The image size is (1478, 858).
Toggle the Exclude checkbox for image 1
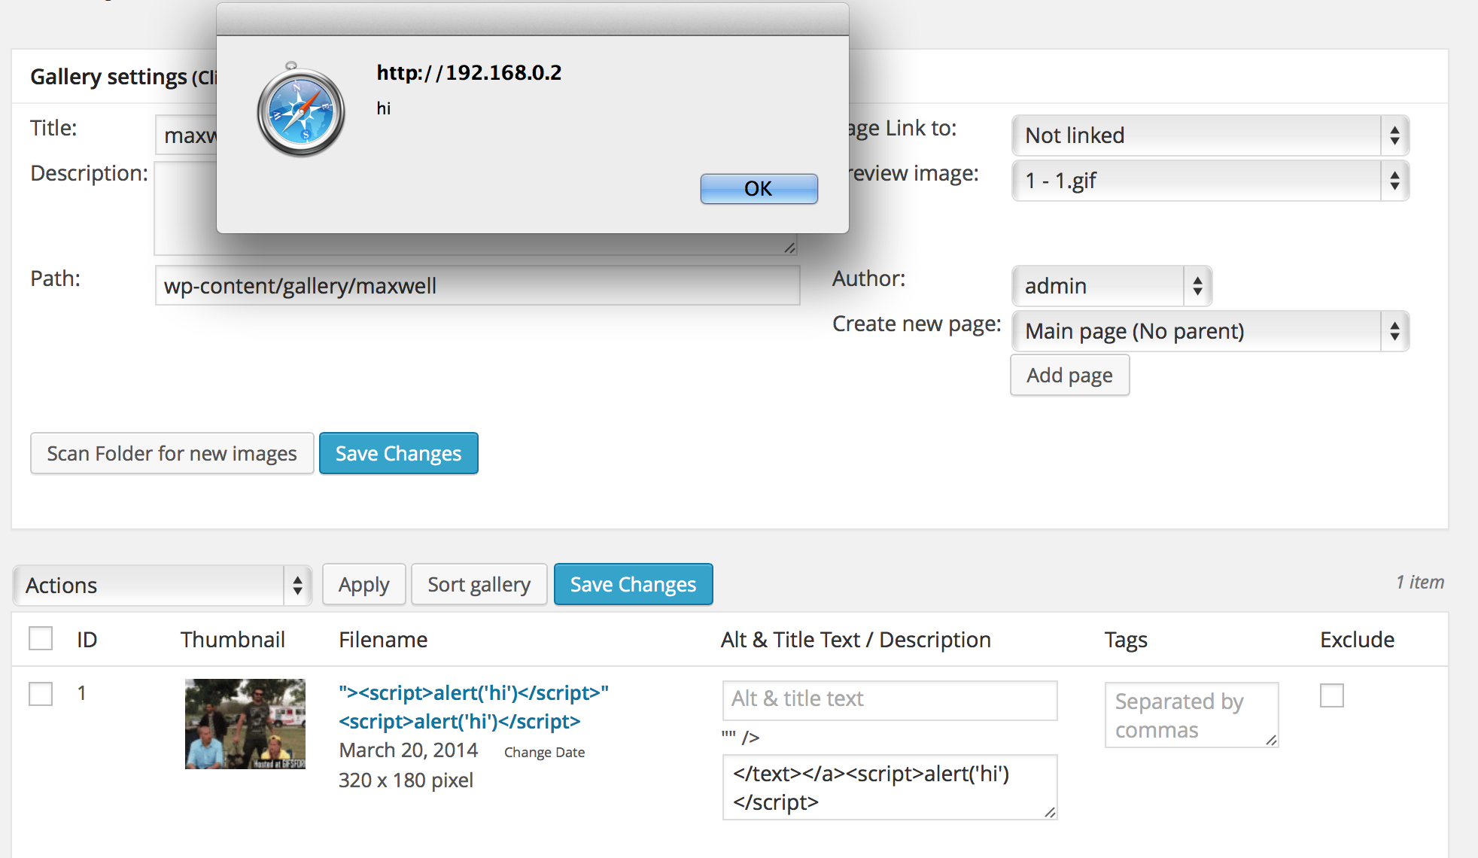pyautogui.click(x=1332, y=695)
